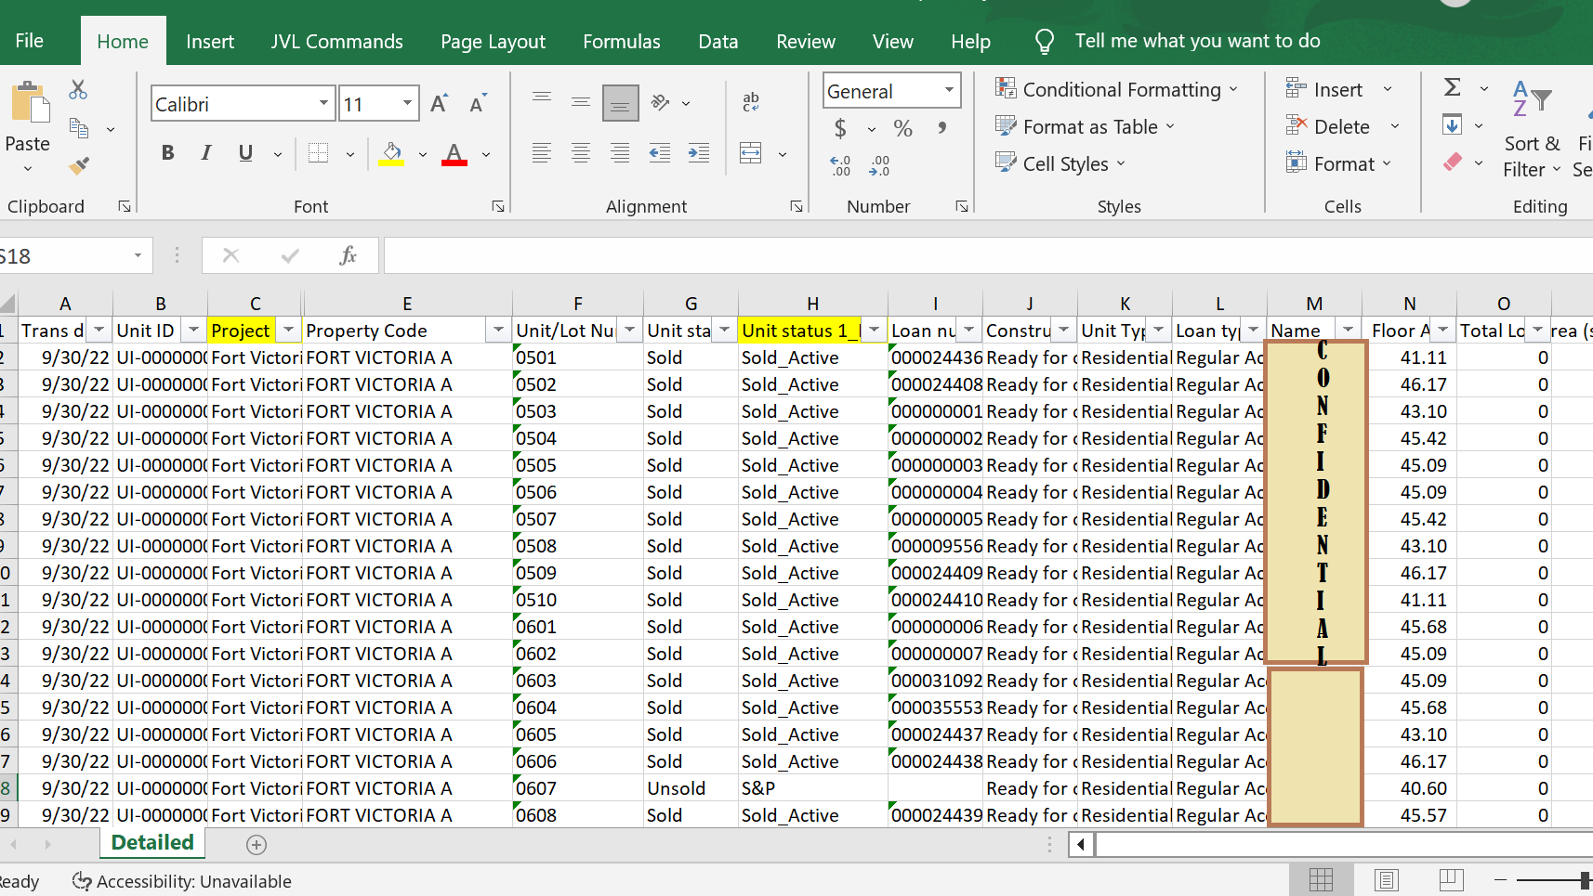This screenshot has height=896, width=1593.
Task: Increase font size with the larger A icon
Action: (x=440, y=103)
